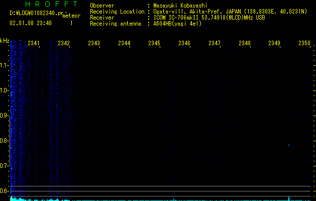Screen dimensions: 316x201
Task: Click the kHz axis unit label
Action: [x=5, y=41]
